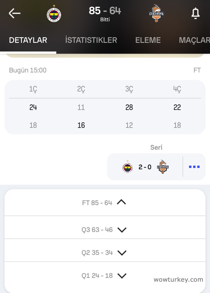Open series three-dot more options
210x293 pixels.
click(194, 167)
